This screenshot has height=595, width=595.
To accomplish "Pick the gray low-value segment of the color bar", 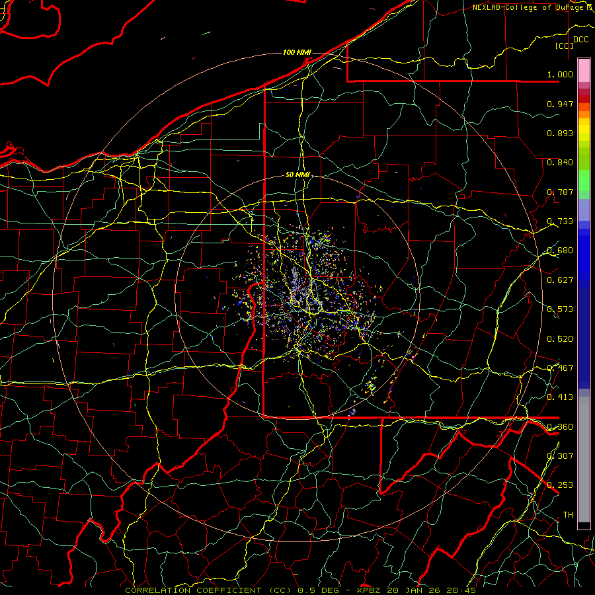I will click(584, 459).
